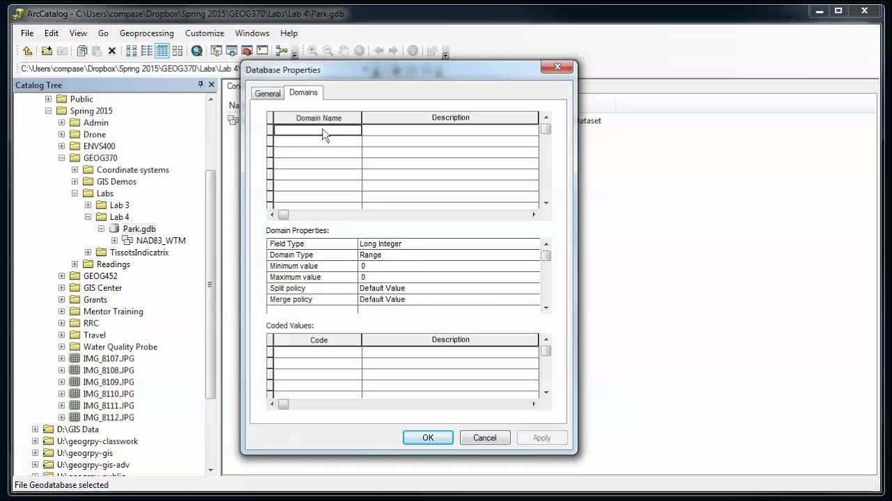This screenshot has width=892, height=501.
Task: Open the Edit menu
Action: (x=52, y=33)
